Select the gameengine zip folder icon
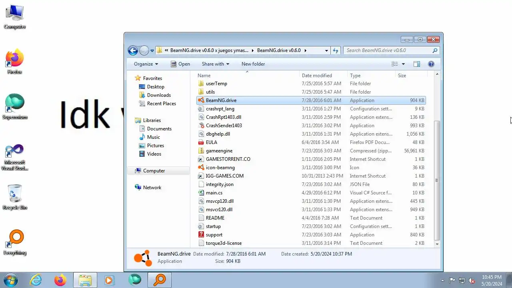The height and width of the screenshot is (288, 512). click(201, 151)
